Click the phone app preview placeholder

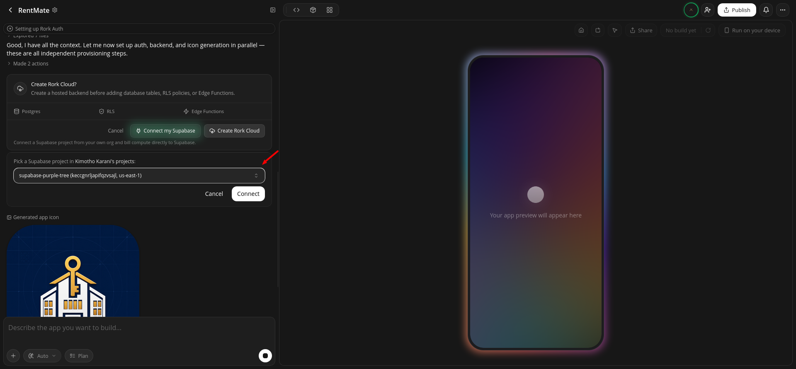tap(536, 203)
